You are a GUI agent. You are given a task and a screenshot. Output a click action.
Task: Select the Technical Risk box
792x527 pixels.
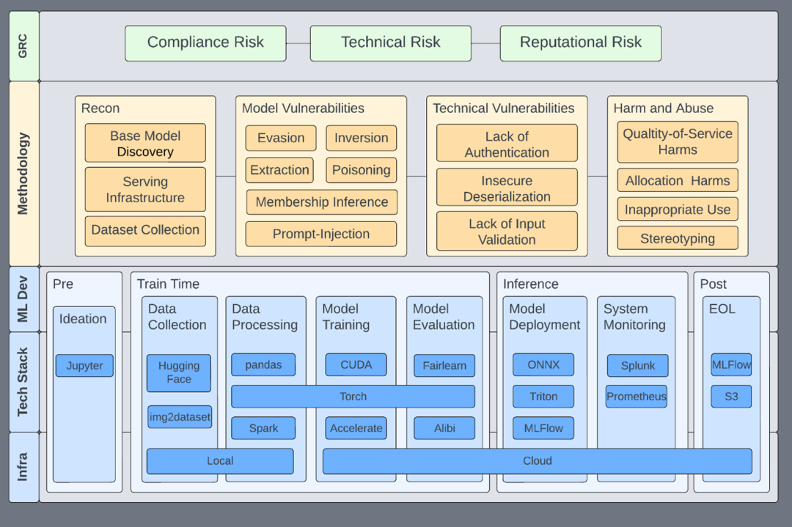390,43
